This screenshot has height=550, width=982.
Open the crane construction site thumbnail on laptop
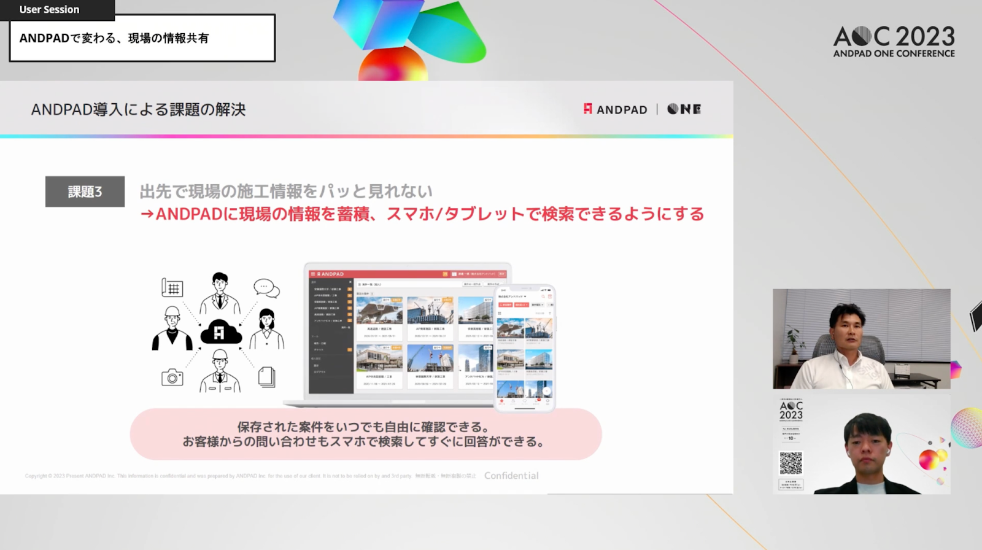coord(430,311)
